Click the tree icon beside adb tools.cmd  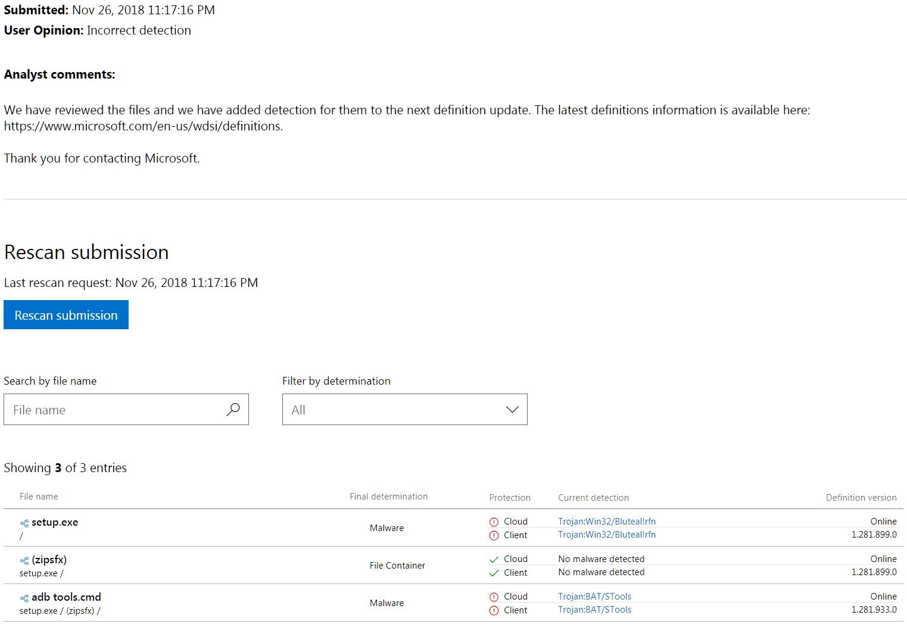click(24, 598)
